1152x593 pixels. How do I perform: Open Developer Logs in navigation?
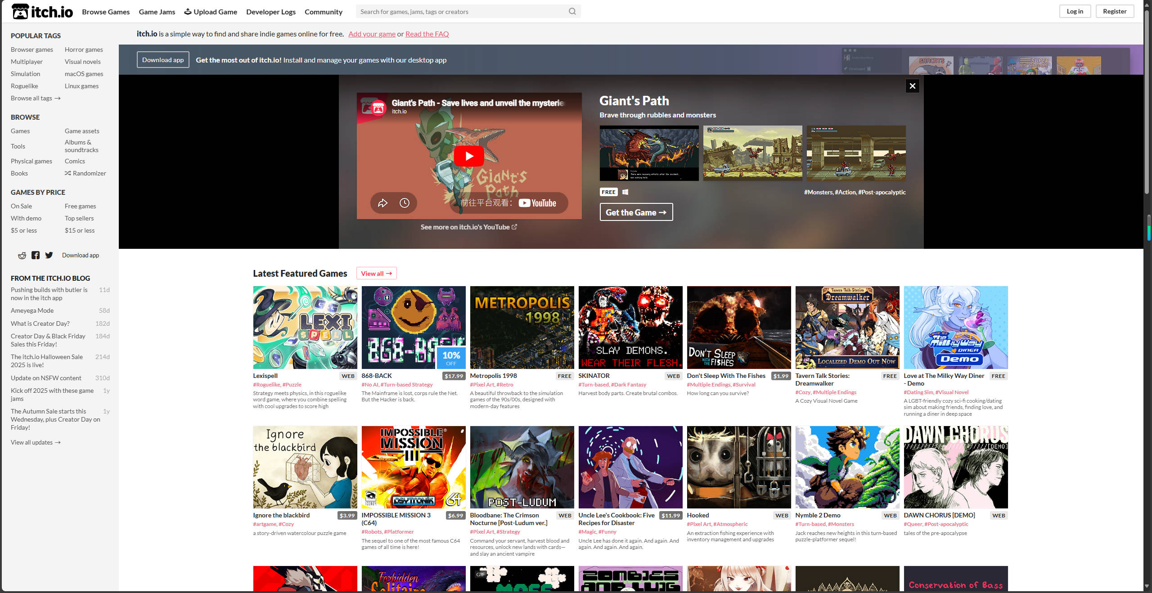click(x=271, y=12)
